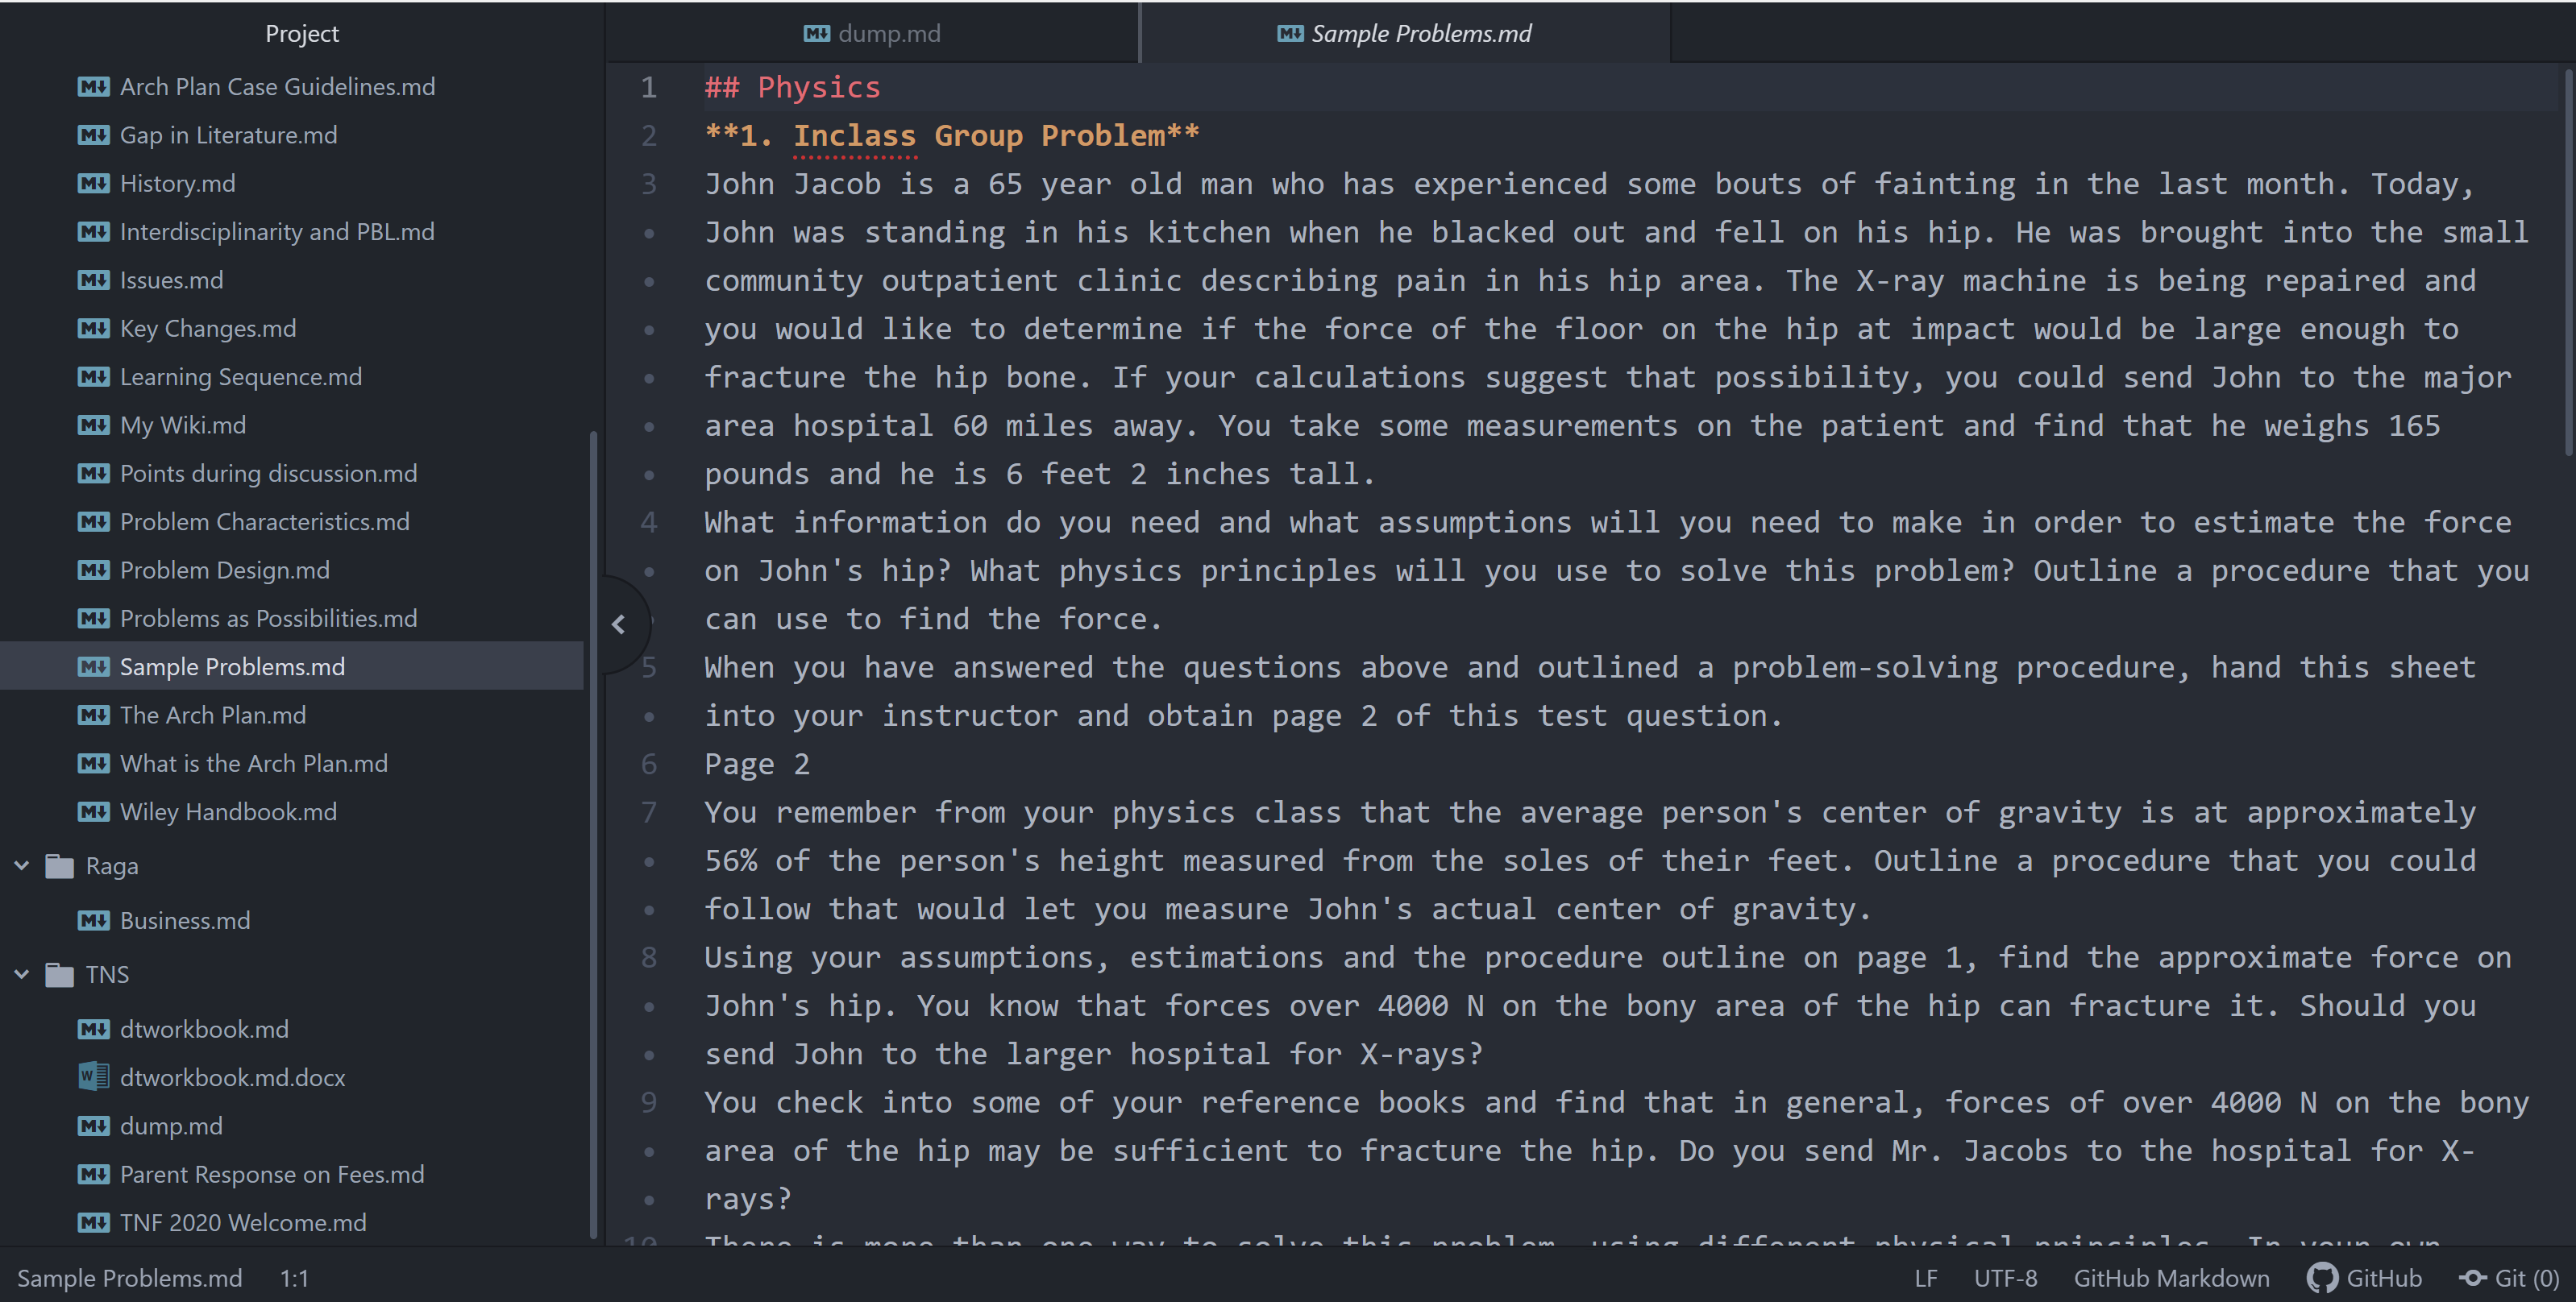Screen dimensions: 2576x1302
Task: Collapse the TNS folder chevron
Action: 22,974
